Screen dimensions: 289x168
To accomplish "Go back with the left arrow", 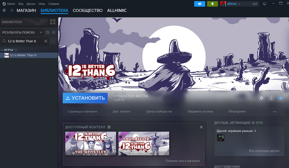I will click(x=5, y=10).
